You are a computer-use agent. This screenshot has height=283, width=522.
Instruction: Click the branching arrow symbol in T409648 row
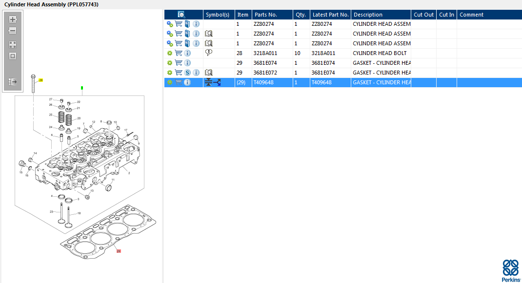click(x=217, y=82)
